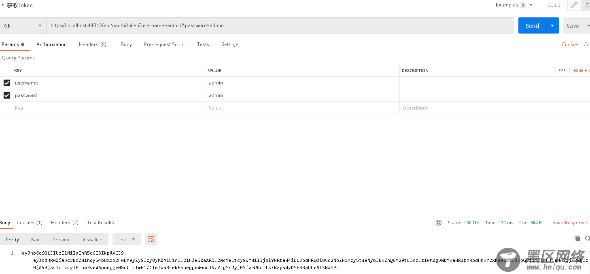The image size is (590, 274).
Task: Select the Preview view
Action: [62, 239]
